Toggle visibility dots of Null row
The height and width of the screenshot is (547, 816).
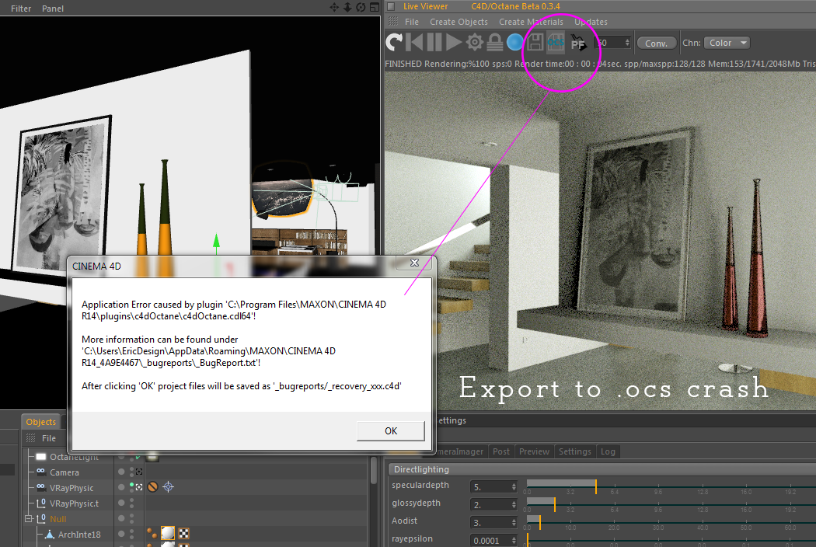[x=131, y=519]
